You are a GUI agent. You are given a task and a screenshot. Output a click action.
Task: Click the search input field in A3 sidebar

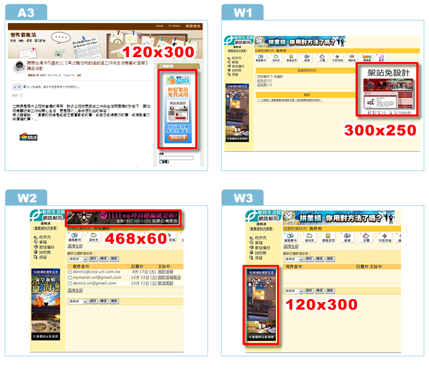pos(176,158)
